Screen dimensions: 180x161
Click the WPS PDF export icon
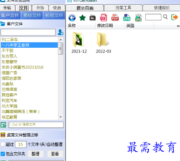click(115, 17)
